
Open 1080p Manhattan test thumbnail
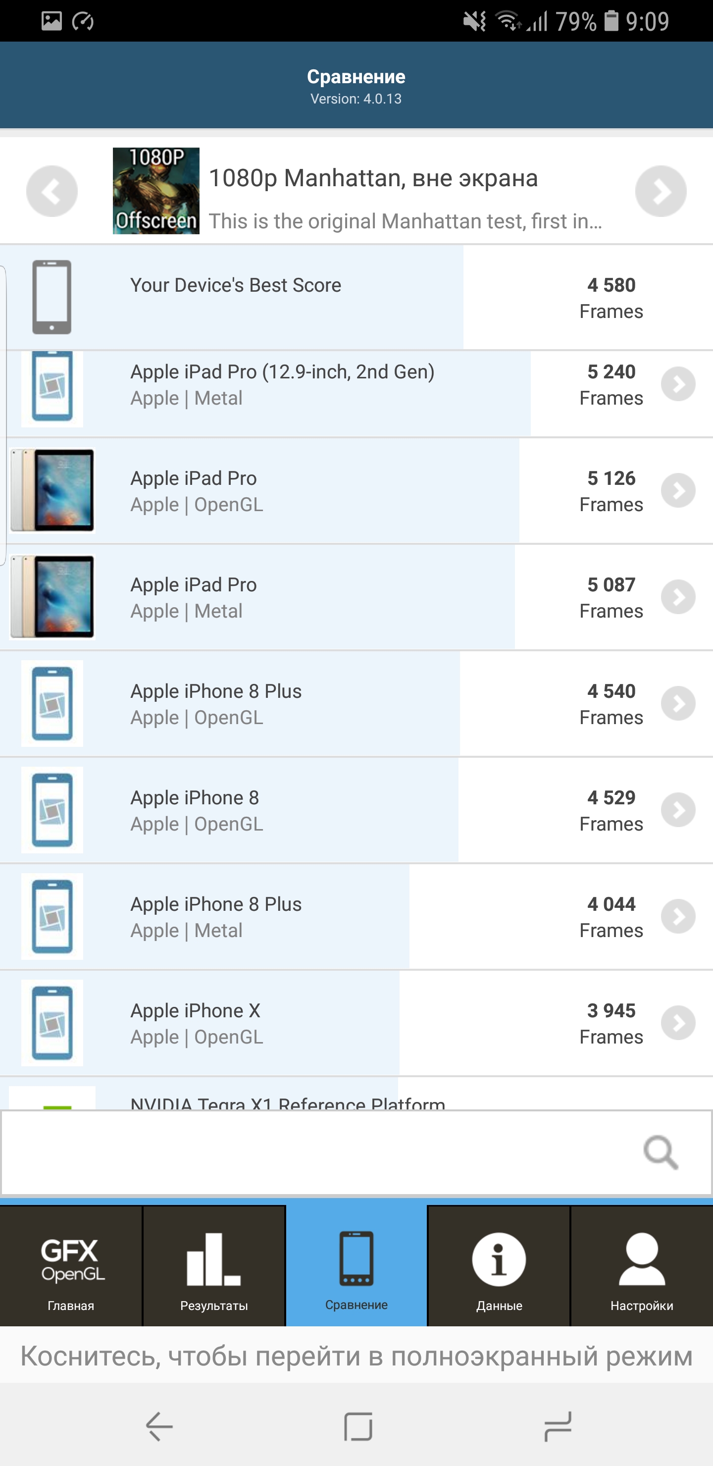tap(156, 191)
